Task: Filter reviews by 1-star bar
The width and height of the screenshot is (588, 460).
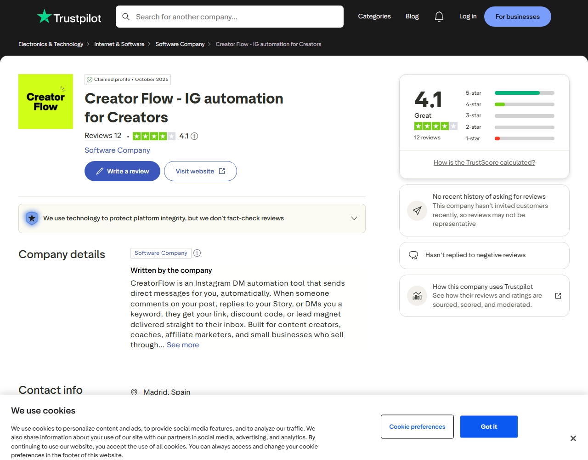Action: click(525, 138)
